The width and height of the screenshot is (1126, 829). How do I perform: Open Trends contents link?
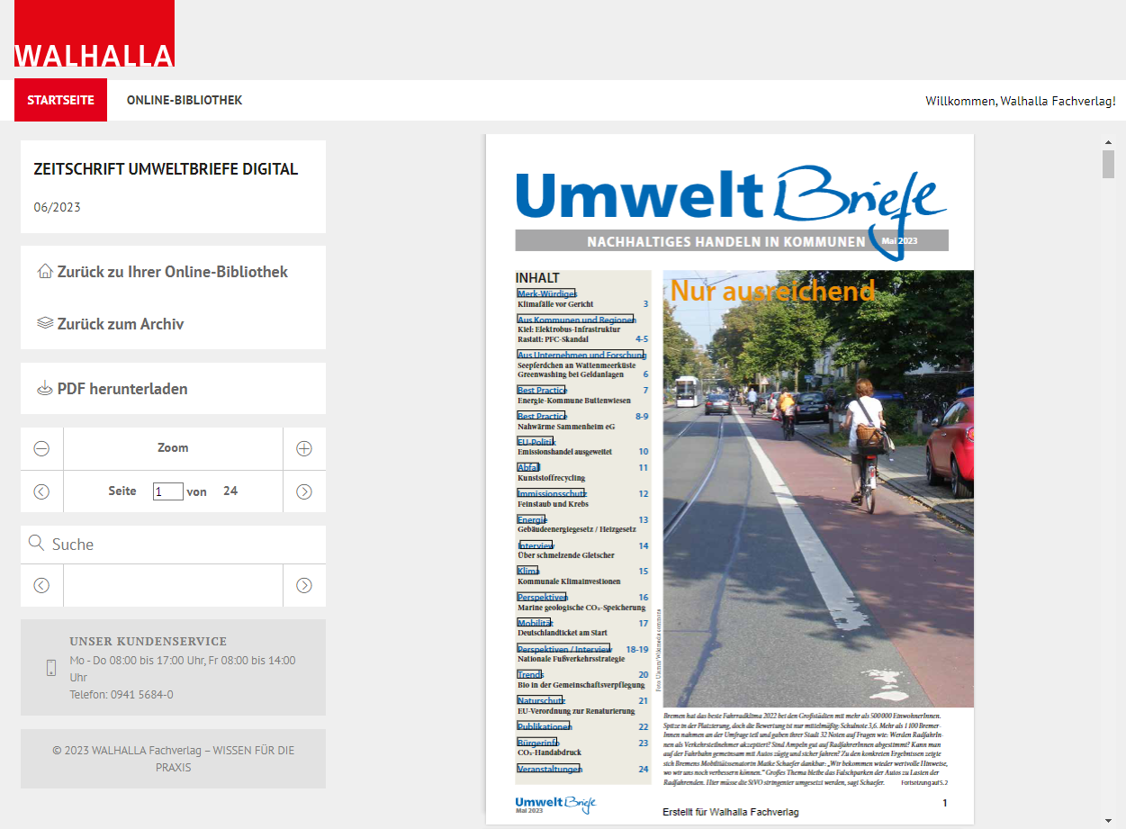(530, 674)
